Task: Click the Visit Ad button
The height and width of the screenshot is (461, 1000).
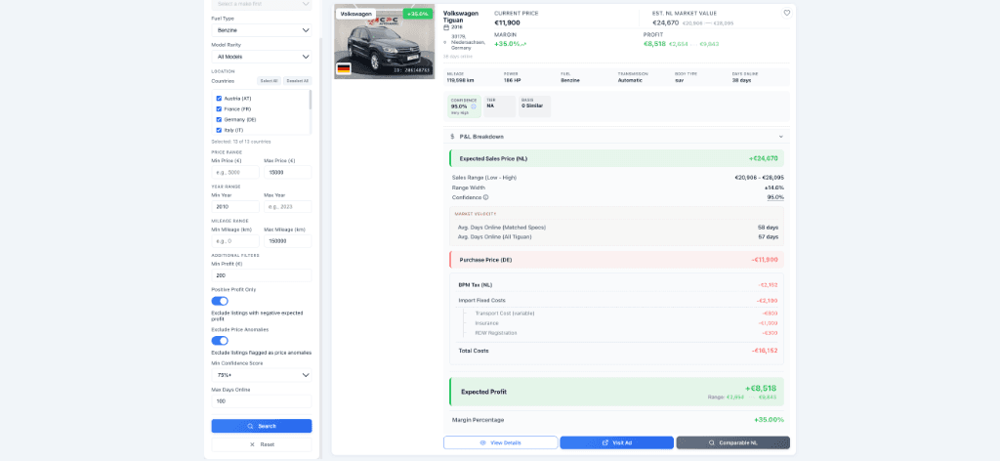Action: (617, 442)
